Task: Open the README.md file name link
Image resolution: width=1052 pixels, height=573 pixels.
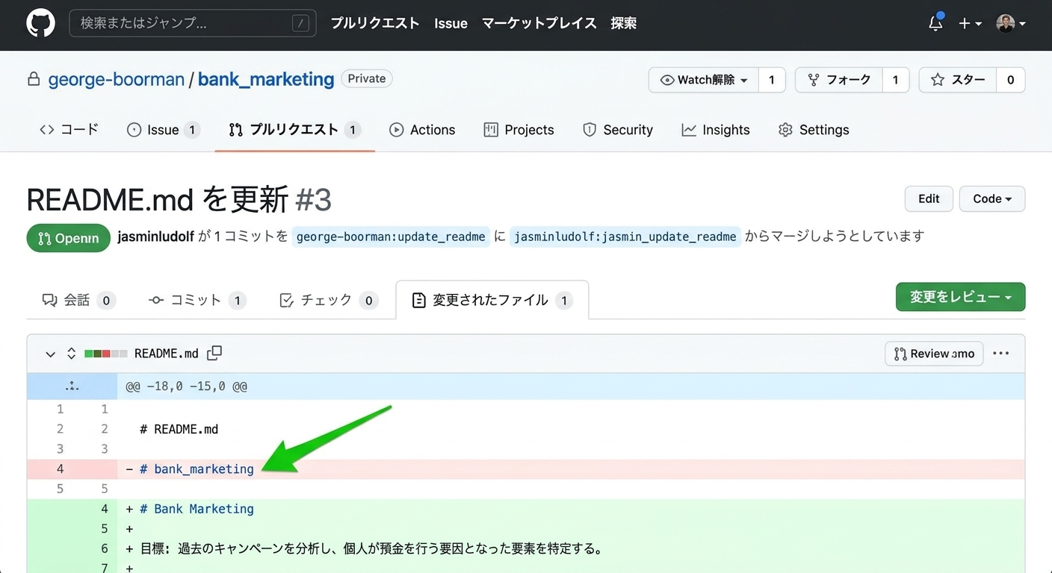Action: (167, 354)
